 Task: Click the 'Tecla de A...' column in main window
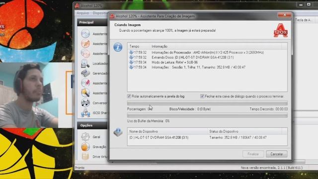click(304, 20)
